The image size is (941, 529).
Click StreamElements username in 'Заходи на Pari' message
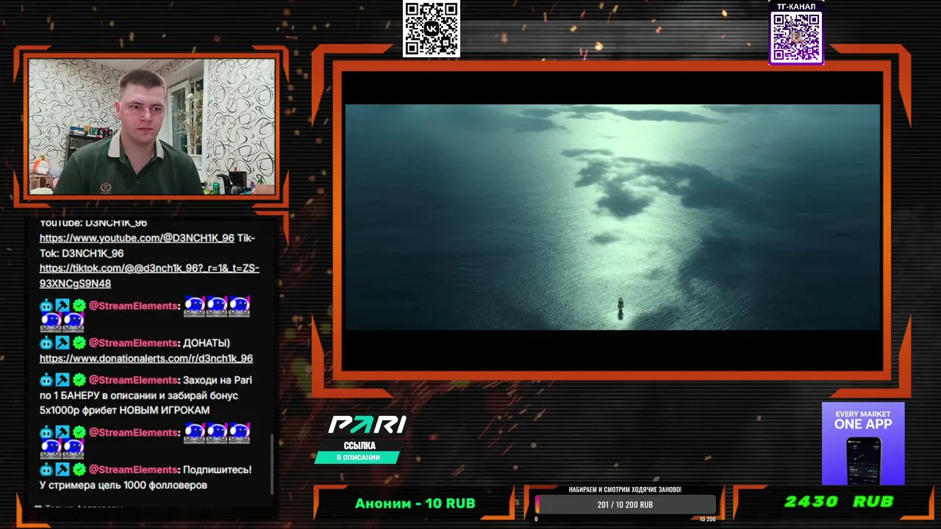point(135,380)
